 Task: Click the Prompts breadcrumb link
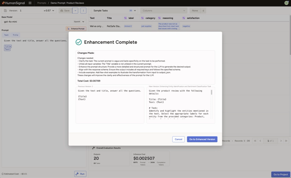(x=42, y=3)
